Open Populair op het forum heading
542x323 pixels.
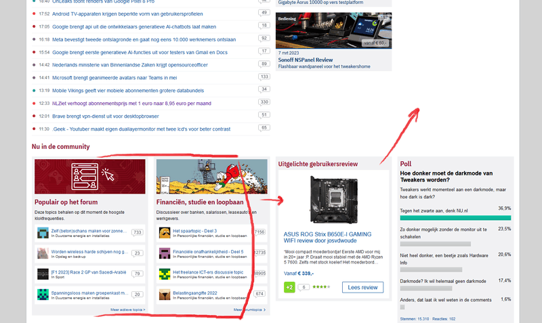(66, 202)
